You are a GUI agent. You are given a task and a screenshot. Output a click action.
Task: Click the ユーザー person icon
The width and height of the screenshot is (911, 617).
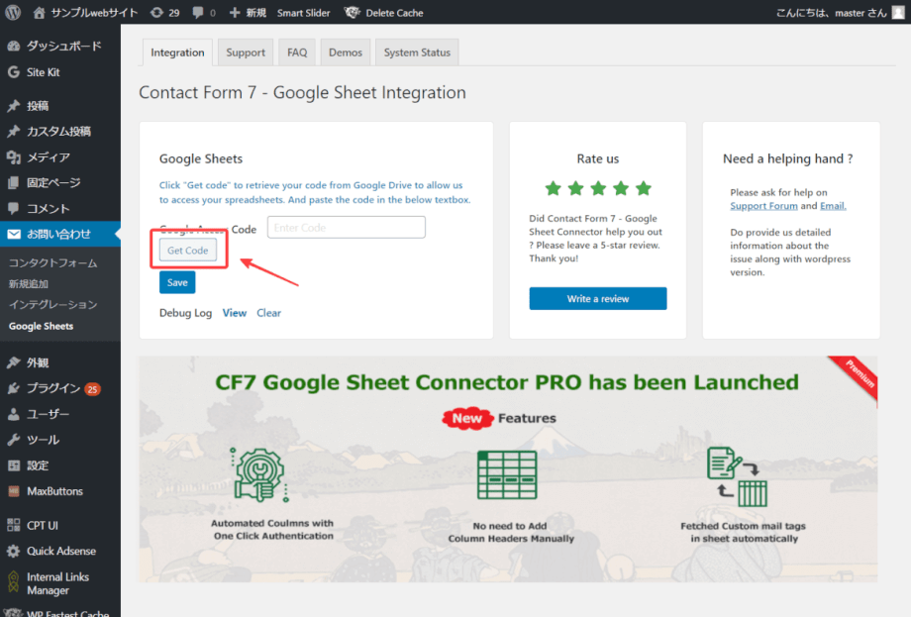tap(13, 414)
